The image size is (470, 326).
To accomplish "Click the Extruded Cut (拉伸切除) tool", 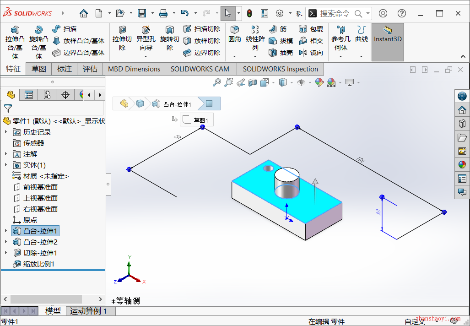I will pos(122,38).
